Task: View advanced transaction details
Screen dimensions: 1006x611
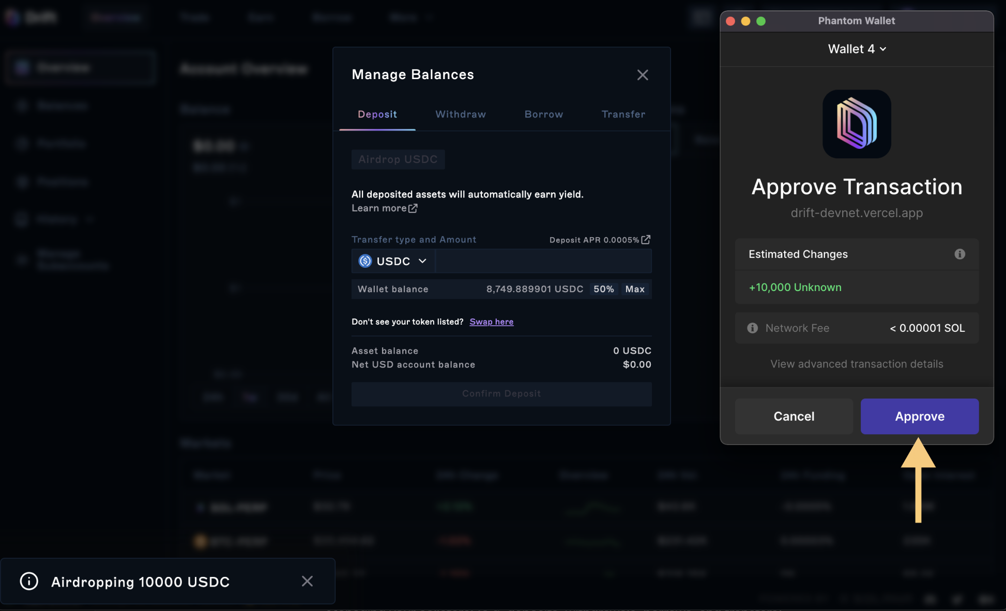Action: [857, 364]
